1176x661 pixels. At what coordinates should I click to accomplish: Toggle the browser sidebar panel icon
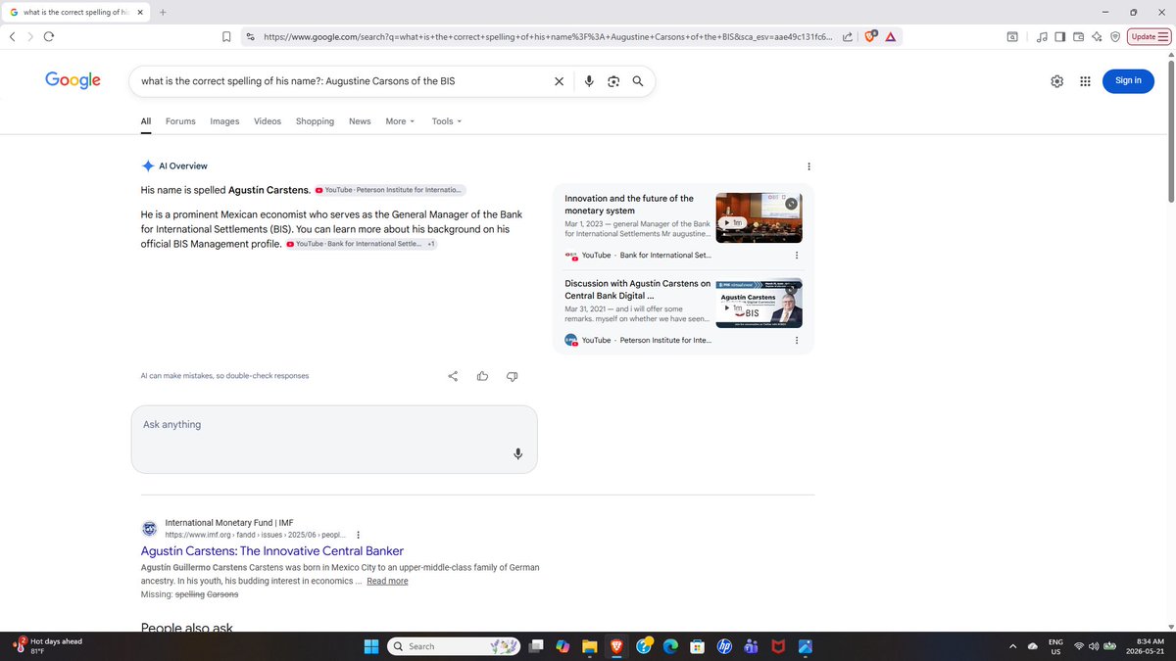click(1059, 36)
